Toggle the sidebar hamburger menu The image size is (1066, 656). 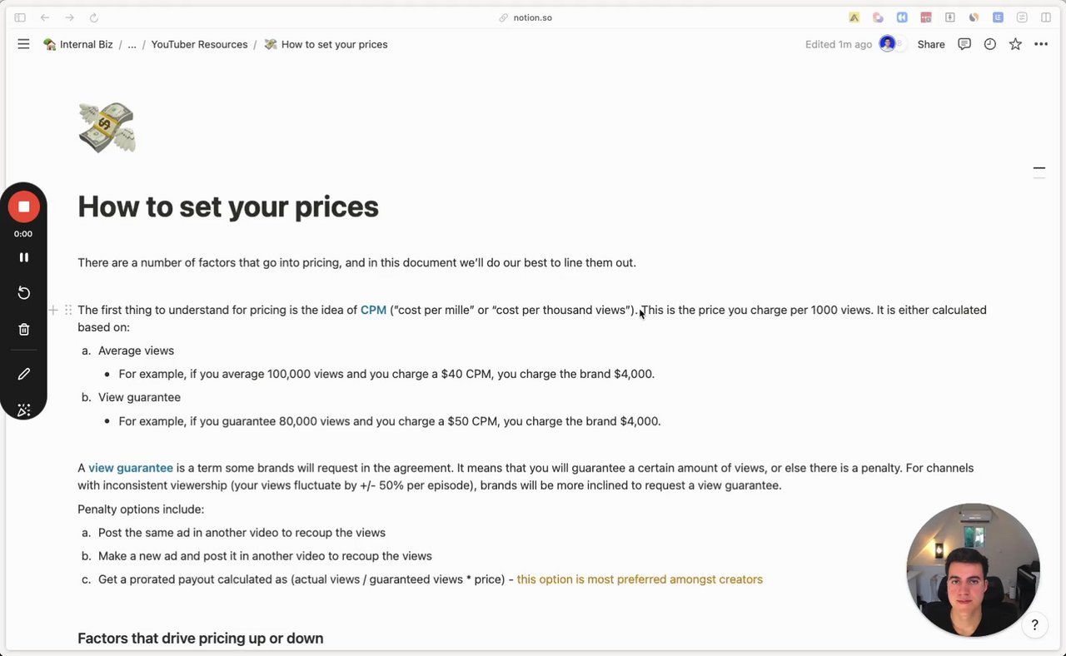[x=23, y=44]
